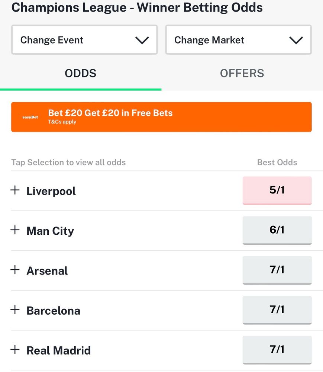This screenshot has height=372, width=323.
Task: Switch to the ODDS tab
Action: coord(81,74)
